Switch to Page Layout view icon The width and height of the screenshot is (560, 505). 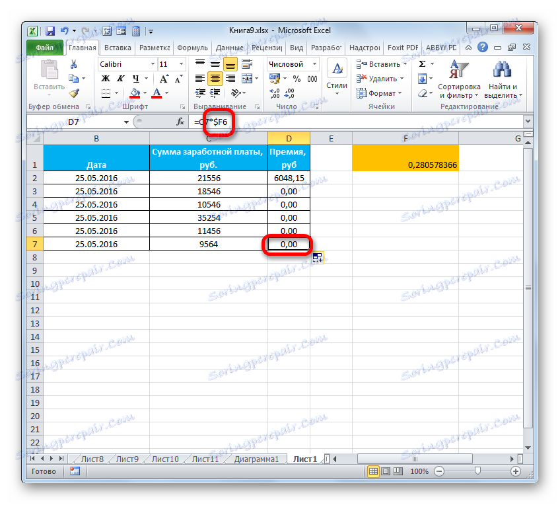pos(386,471)
